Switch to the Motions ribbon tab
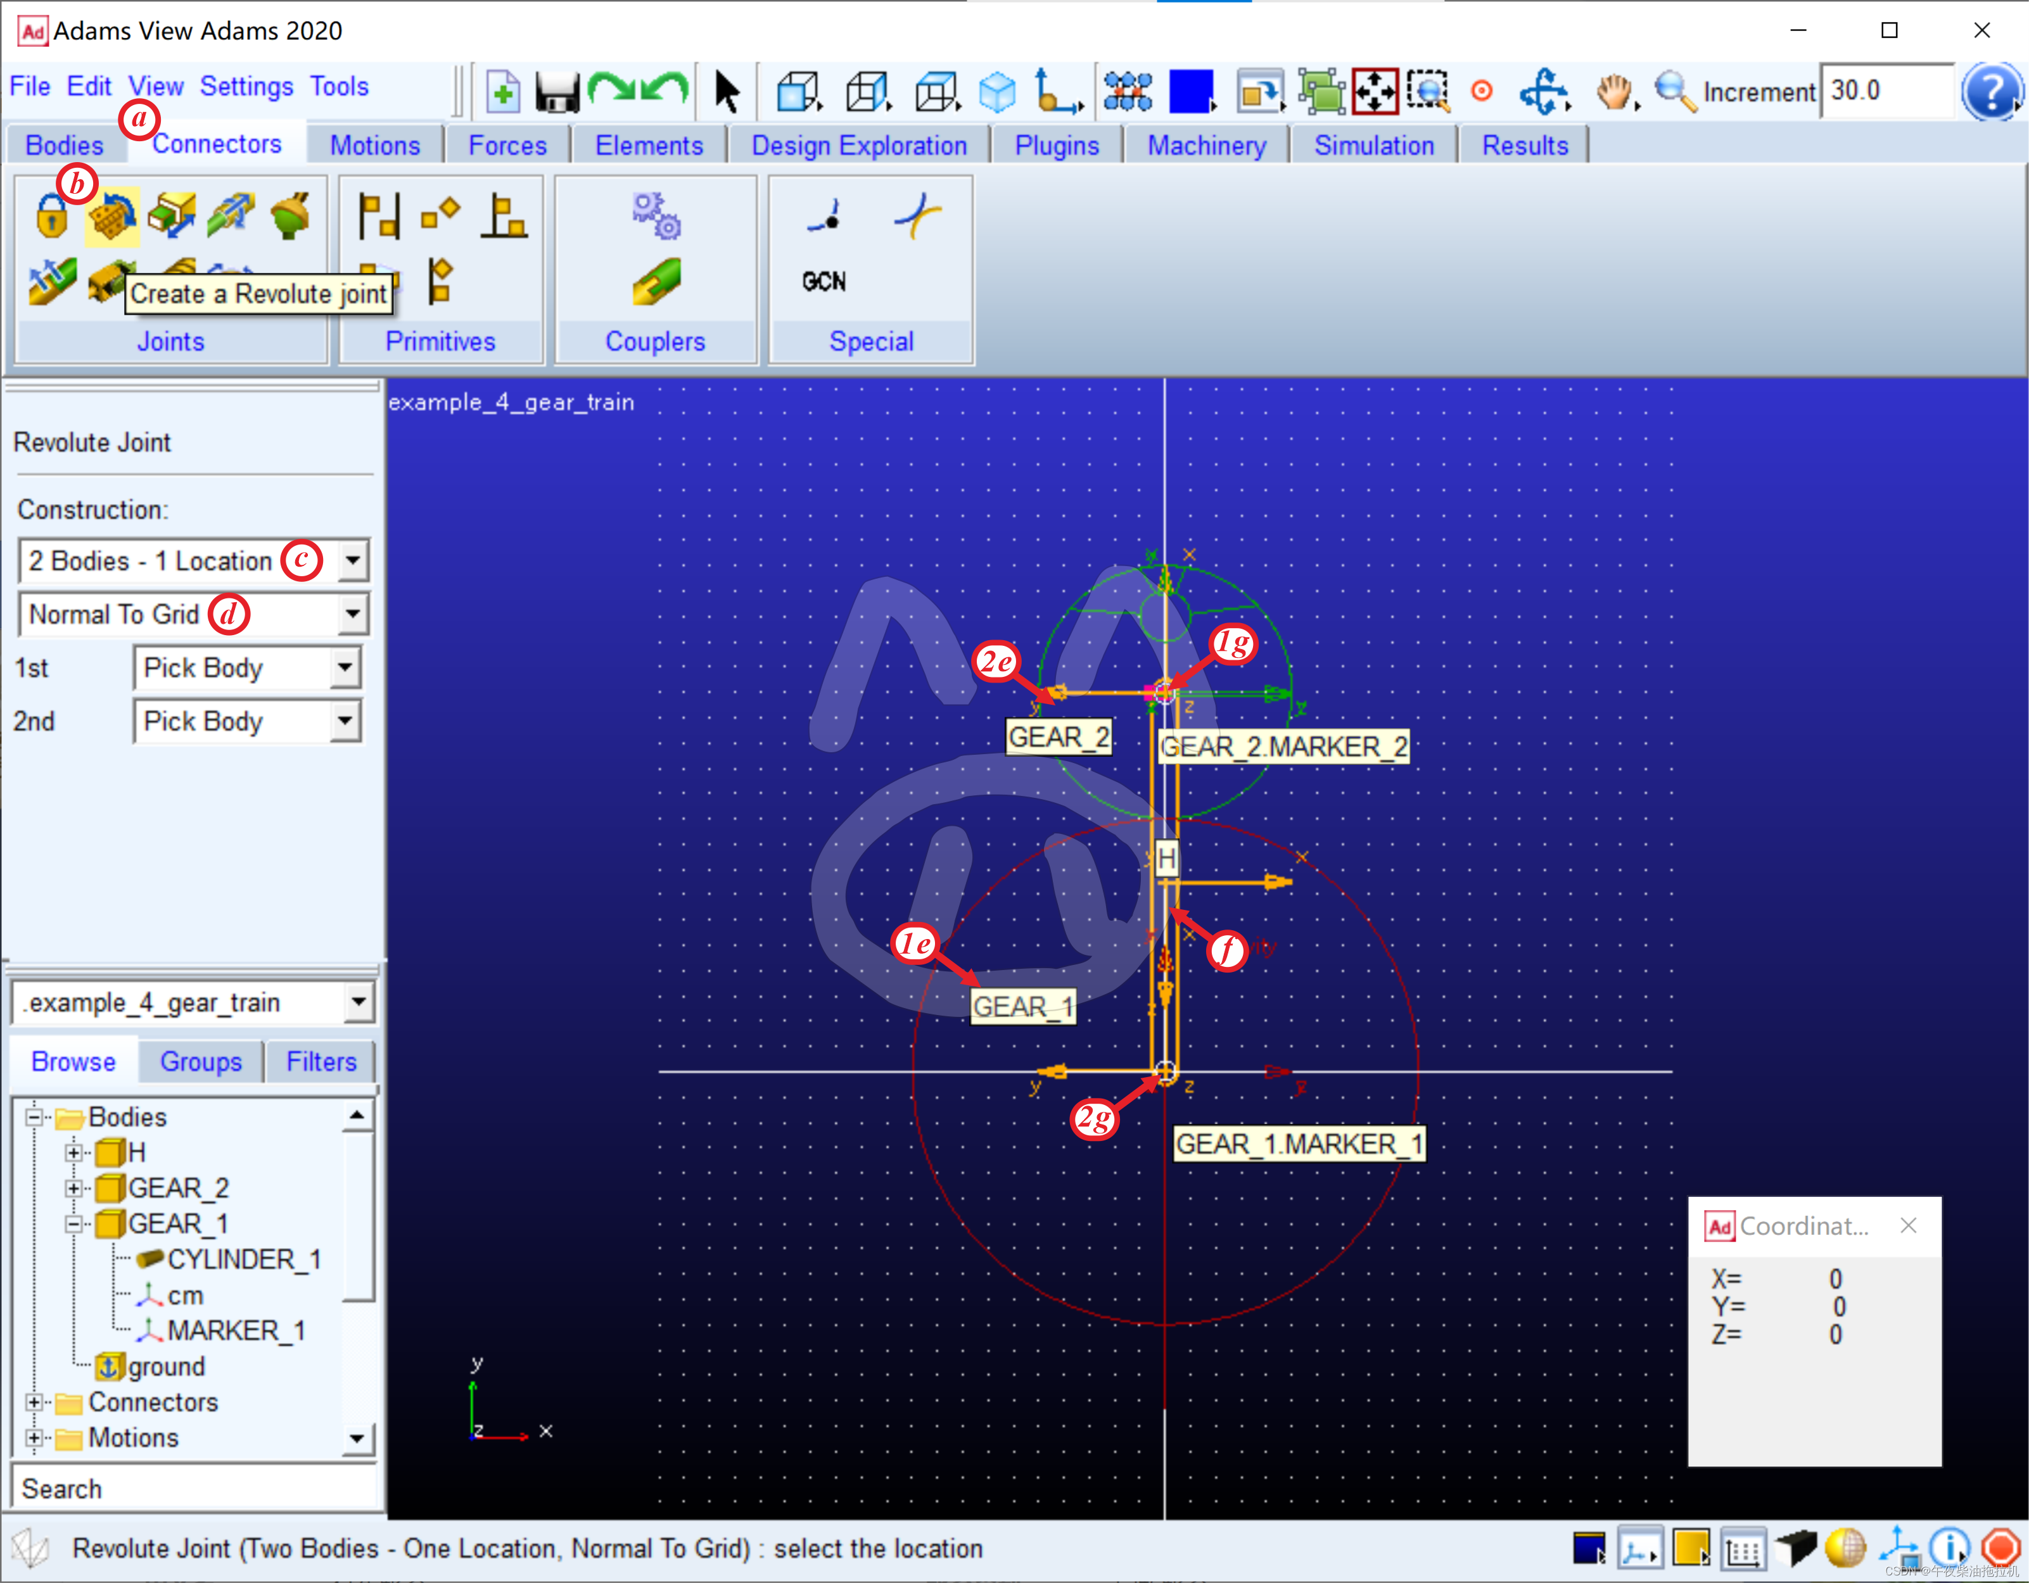The image size is (2029, 1583). pos(375,145)
